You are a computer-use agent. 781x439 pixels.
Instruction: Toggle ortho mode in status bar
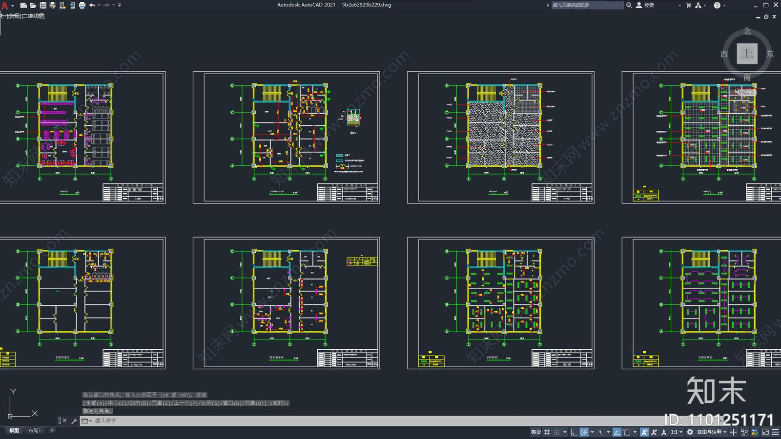[x=574, y=432]
